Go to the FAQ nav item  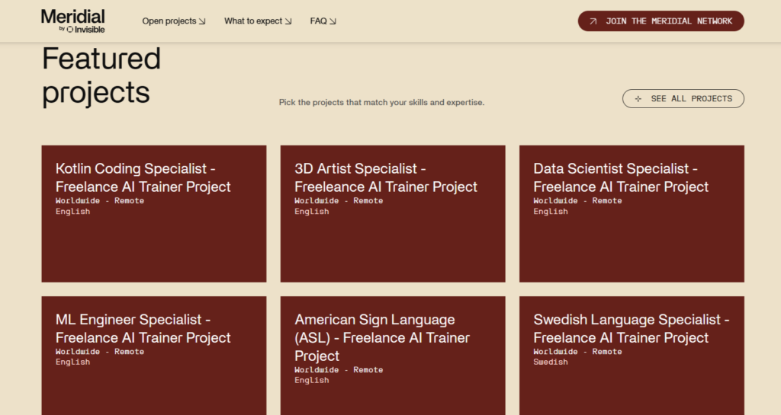pyautogui.click(x=318, y=21)
